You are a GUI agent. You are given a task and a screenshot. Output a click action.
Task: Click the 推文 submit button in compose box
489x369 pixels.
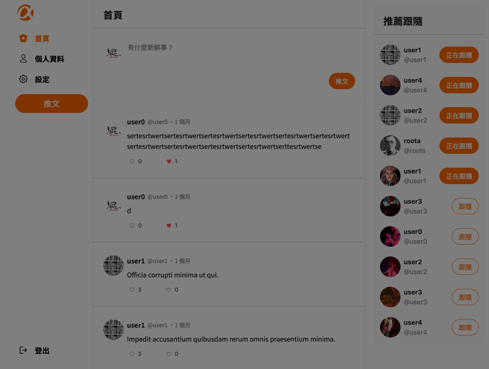pyautogui.click(x=342, y=81)
